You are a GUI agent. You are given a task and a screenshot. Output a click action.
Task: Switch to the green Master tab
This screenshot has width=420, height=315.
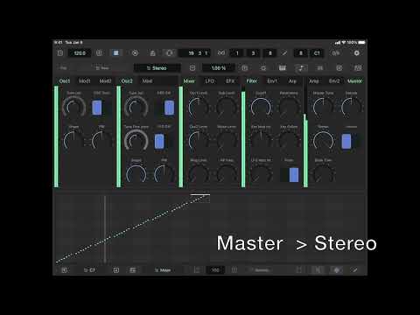point(354,81)
